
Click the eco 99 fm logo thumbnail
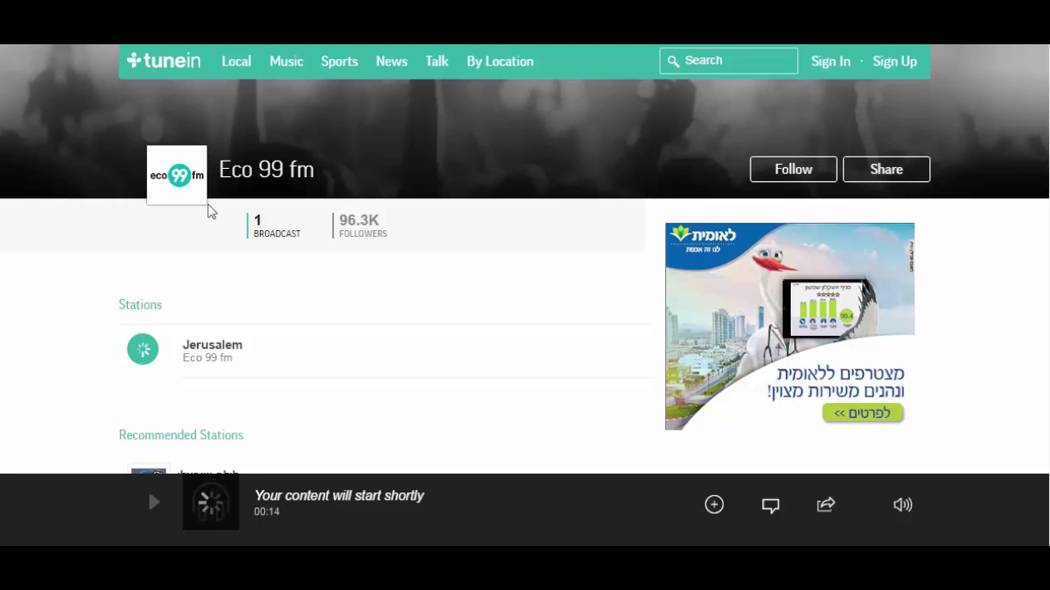point(176,175)
